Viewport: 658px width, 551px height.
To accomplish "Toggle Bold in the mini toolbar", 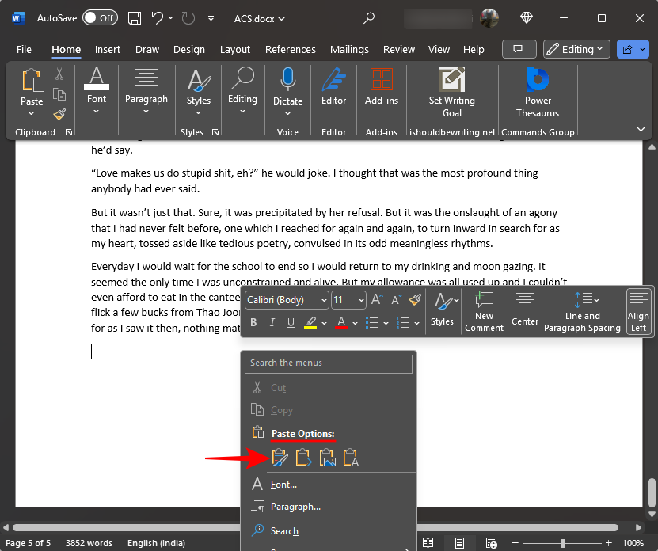I will (253, 322).
